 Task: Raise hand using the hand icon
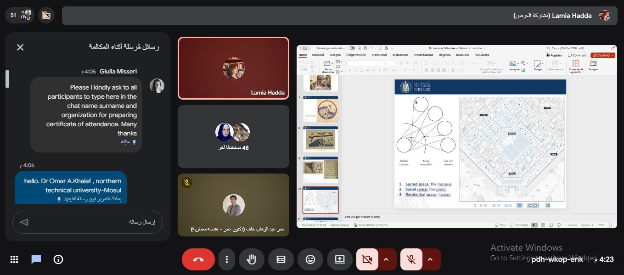tap(251, 259)
